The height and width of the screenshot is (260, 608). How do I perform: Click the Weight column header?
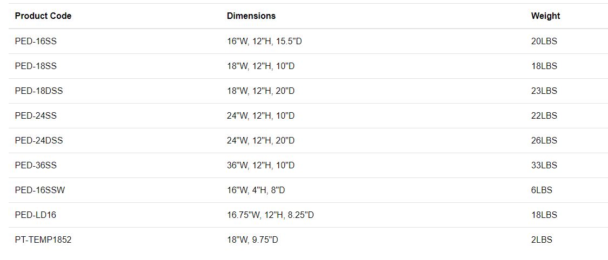pos(545,16)
